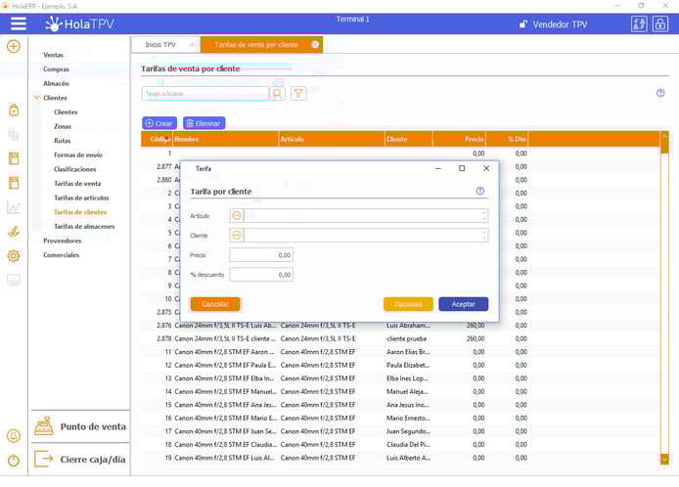The height and width of the screenshot is (487, 679).
Task: Click the cash register Punto de venta icon
Action: tap(44, 426)
